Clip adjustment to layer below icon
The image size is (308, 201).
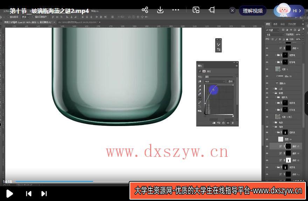[x=214, y=123]
